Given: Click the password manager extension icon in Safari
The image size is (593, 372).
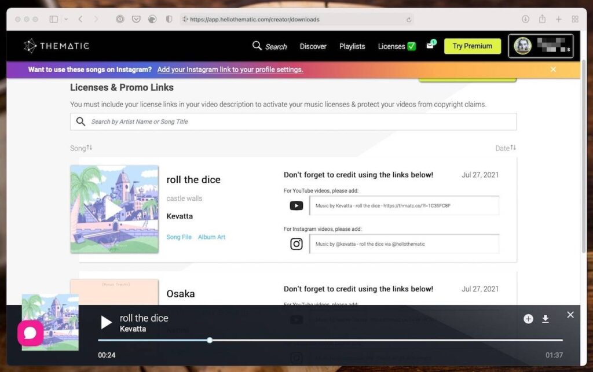Looking at the screenshot, I should (x=120, y=19).
